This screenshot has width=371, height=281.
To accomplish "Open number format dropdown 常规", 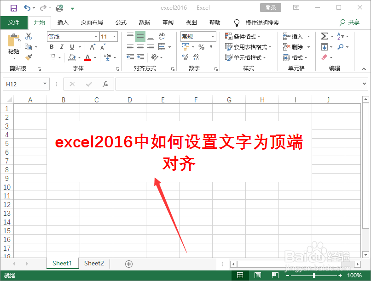I will (213, 37).
